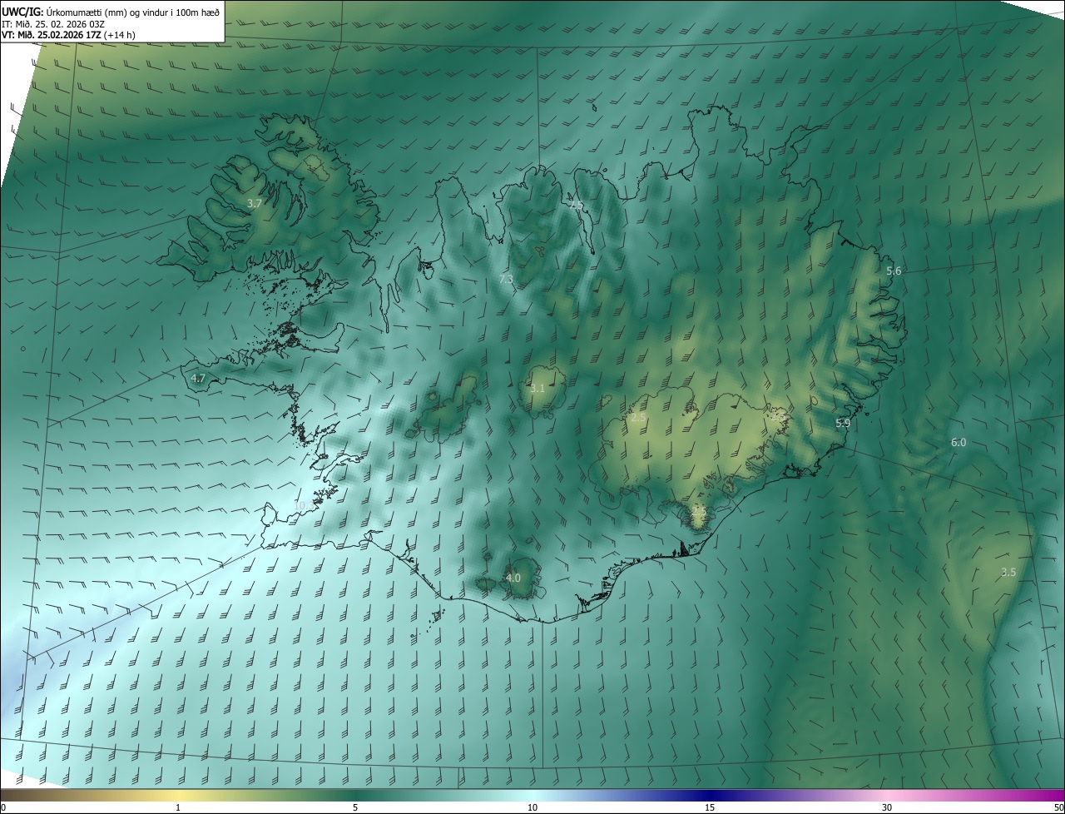1065x814 pixels.
Task: Click the 4.0 value on the southern glacier
Action: coord(513,578)
